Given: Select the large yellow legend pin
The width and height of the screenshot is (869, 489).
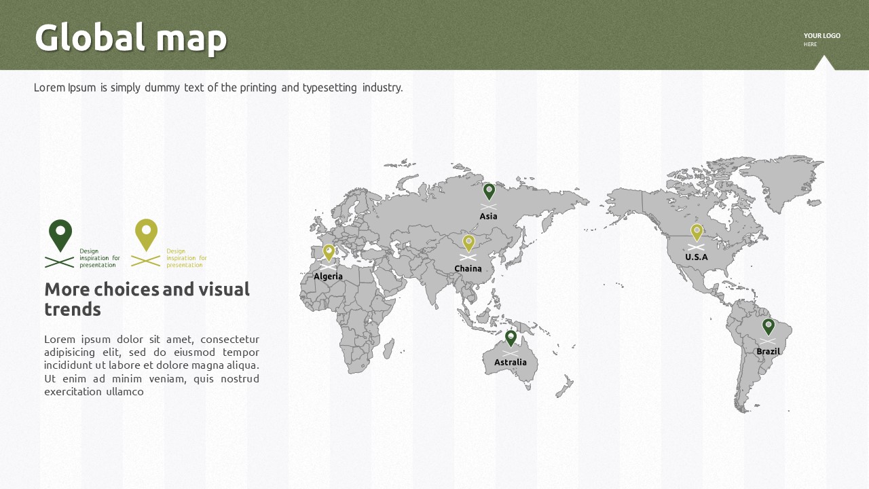Looking at the screenshot, I should 146,234.
